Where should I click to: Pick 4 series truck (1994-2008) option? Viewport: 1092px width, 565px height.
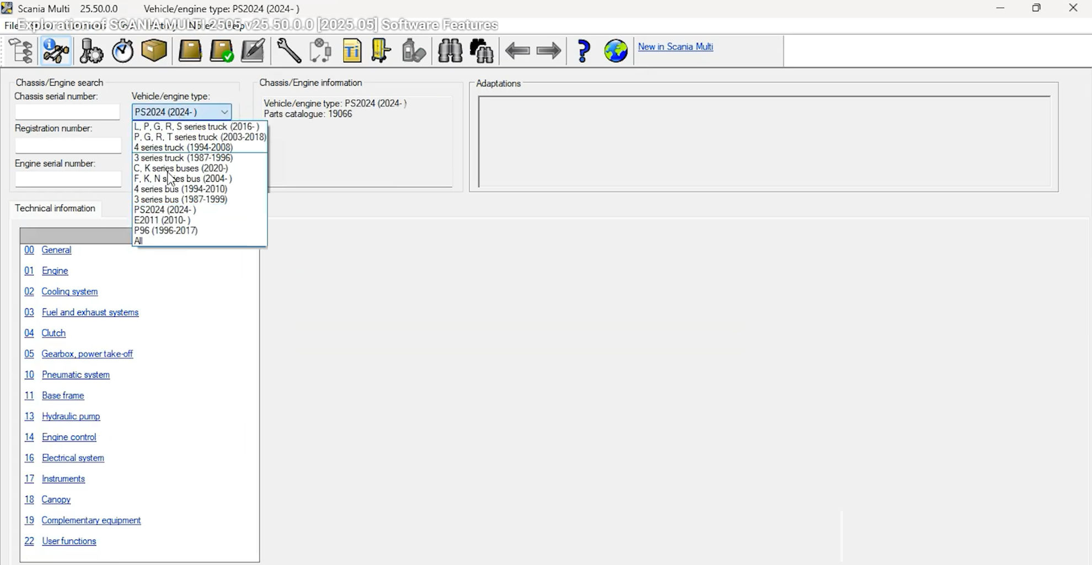click(200, 148)
